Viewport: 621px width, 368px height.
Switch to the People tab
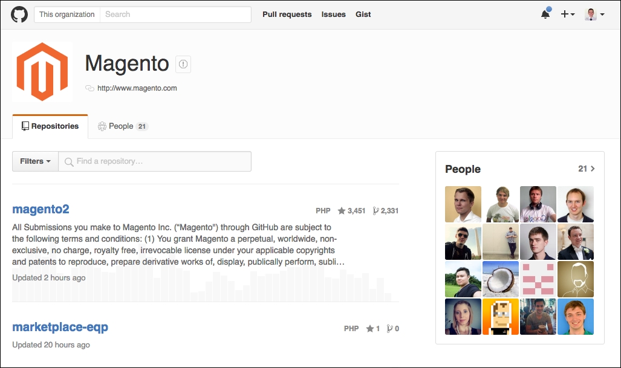[x=123, y=126]
